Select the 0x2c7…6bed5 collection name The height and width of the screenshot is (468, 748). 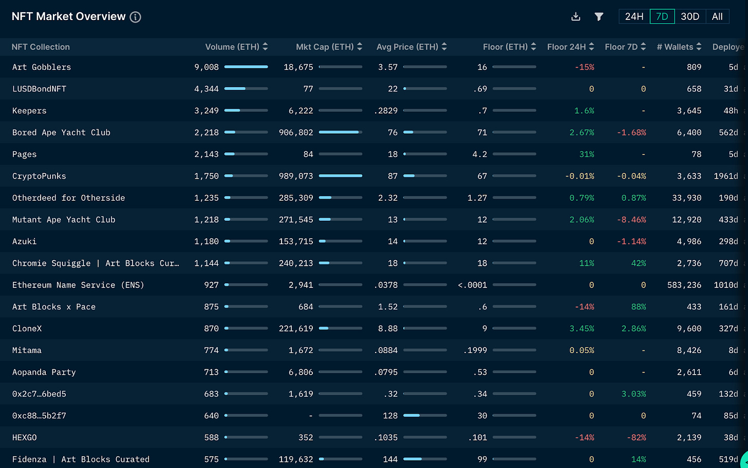39,394
